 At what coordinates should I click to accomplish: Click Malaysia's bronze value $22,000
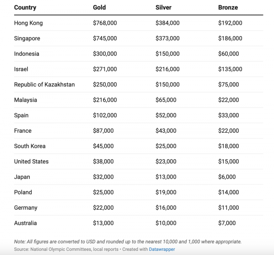(228, 100)
